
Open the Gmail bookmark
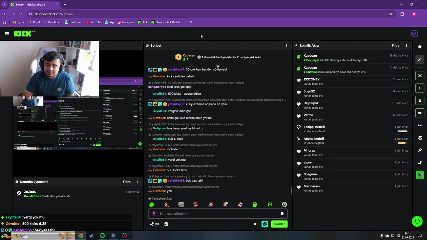pyautogui.click(x=33, y=22)
